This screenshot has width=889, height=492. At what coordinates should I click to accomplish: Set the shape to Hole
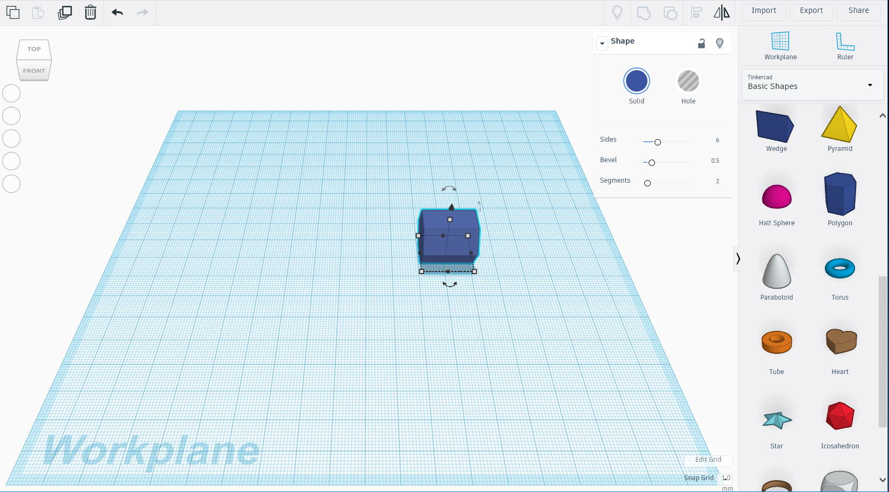pyautogui.click(x=688, y=81)
